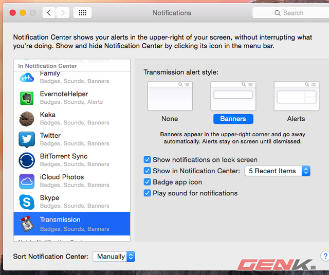329x275 pixels.
Task: Choose the Alerts label
Action: tap(296, 119)
